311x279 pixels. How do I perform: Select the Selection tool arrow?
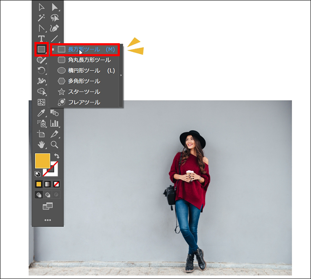tap(41, 7)
